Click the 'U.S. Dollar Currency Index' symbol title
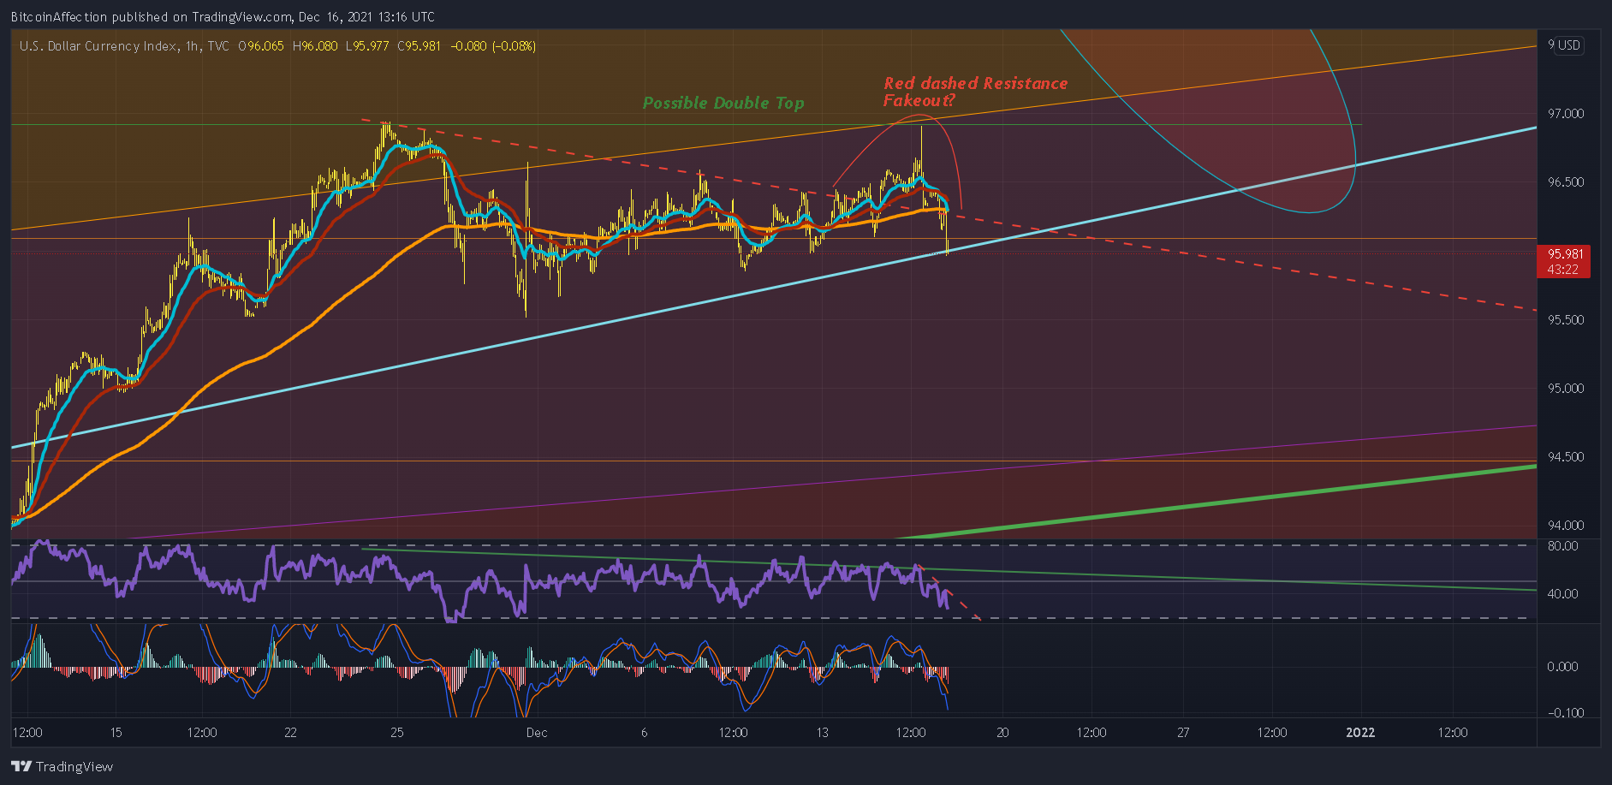Screen dimensions: 1612x785 (x=98, y=45)
